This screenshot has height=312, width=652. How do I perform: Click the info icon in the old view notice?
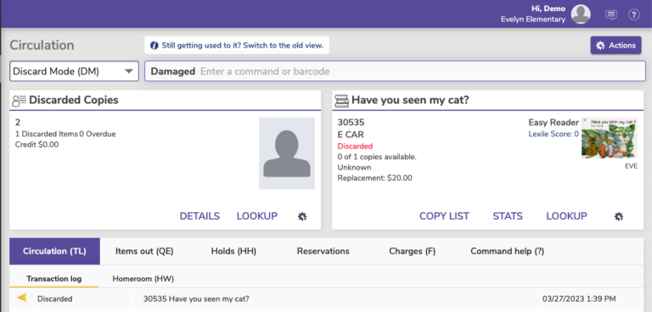(155, 45)
